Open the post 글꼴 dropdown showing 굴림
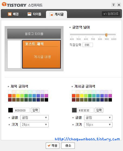The width and height of the screenshot is (123, 151). (x=98, y=118)
